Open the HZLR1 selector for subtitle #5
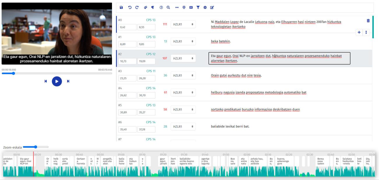 pyautogui.click(x=183, y=110)
